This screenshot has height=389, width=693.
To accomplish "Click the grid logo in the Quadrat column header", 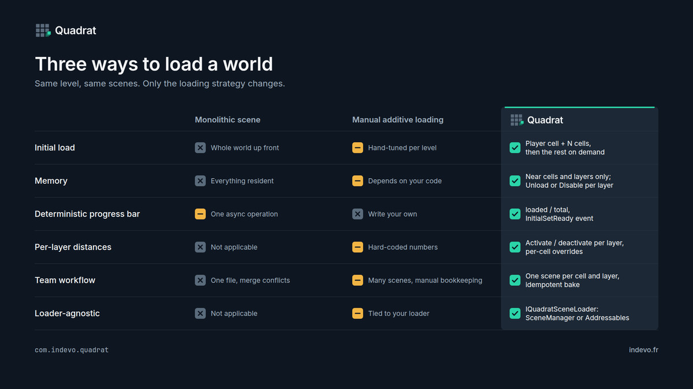I will [517, 120].
